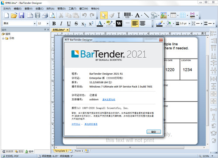The image size is (218, 158).
Task: Open print preview with the magnifier page icon
Action: [x=52, y=15]
